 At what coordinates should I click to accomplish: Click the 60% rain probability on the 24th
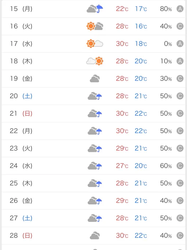pos(166,166)
